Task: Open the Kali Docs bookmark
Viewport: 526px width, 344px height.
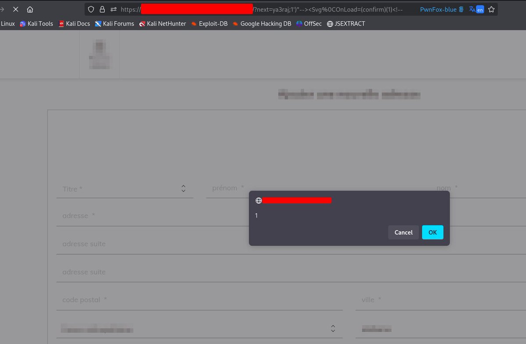Action: pos(74,24)
